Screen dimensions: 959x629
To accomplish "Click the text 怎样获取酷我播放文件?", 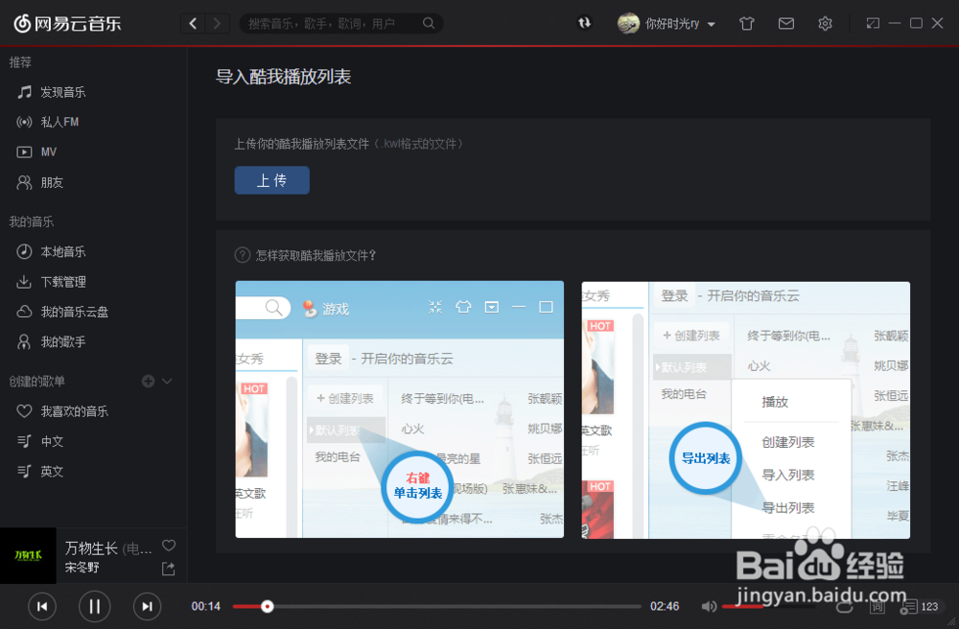I will click(x=316, y=255).
